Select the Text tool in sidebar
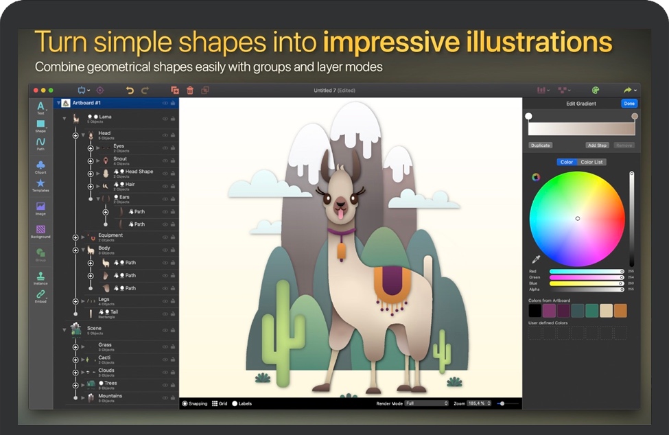Image resolution: width=669 pixels, height=435 pixels. (x=40, y=107)
